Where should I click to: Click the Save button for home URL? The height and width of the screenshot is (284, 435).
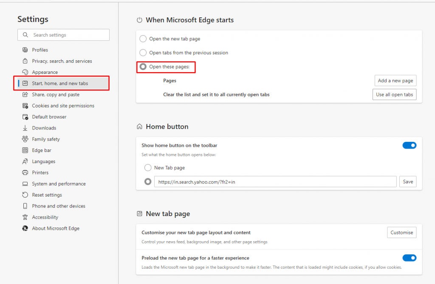pos(408,182)
